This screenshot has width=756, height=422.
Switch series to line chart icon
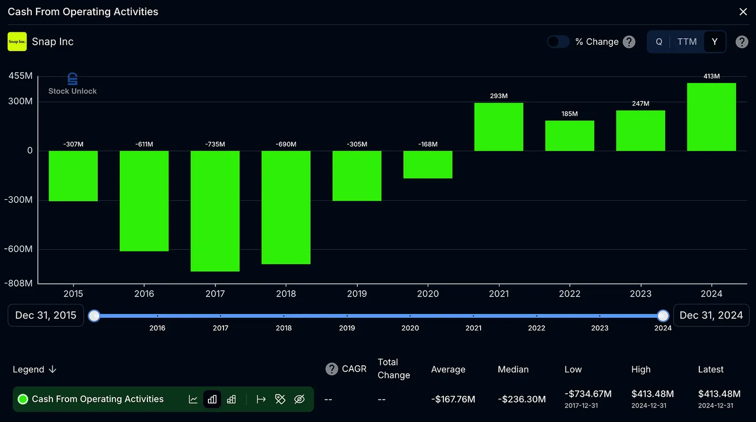point(193,399)
